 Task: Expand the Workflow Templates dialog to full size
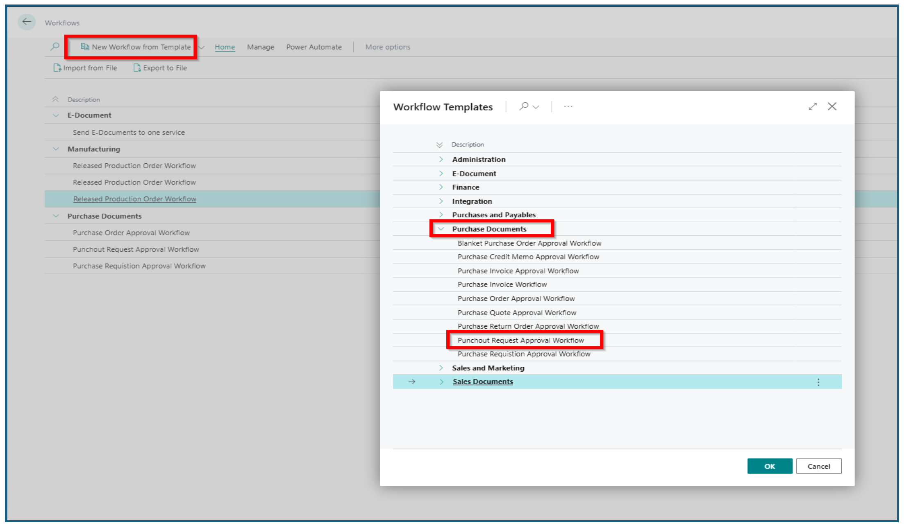pyautogui.click(x=813, y=106)
